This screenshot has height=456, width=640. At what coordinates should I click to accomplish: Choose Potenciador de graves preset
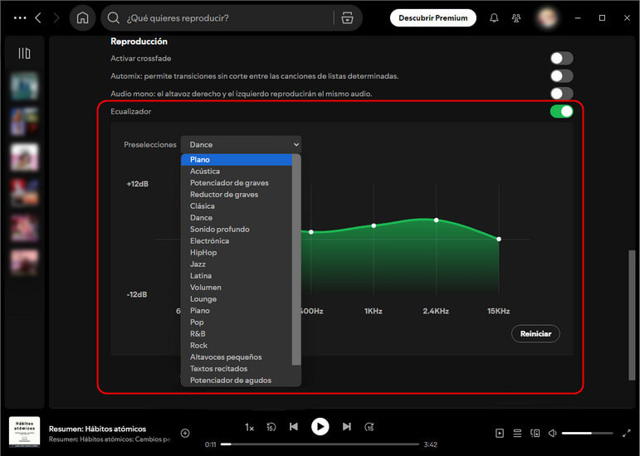237,183
